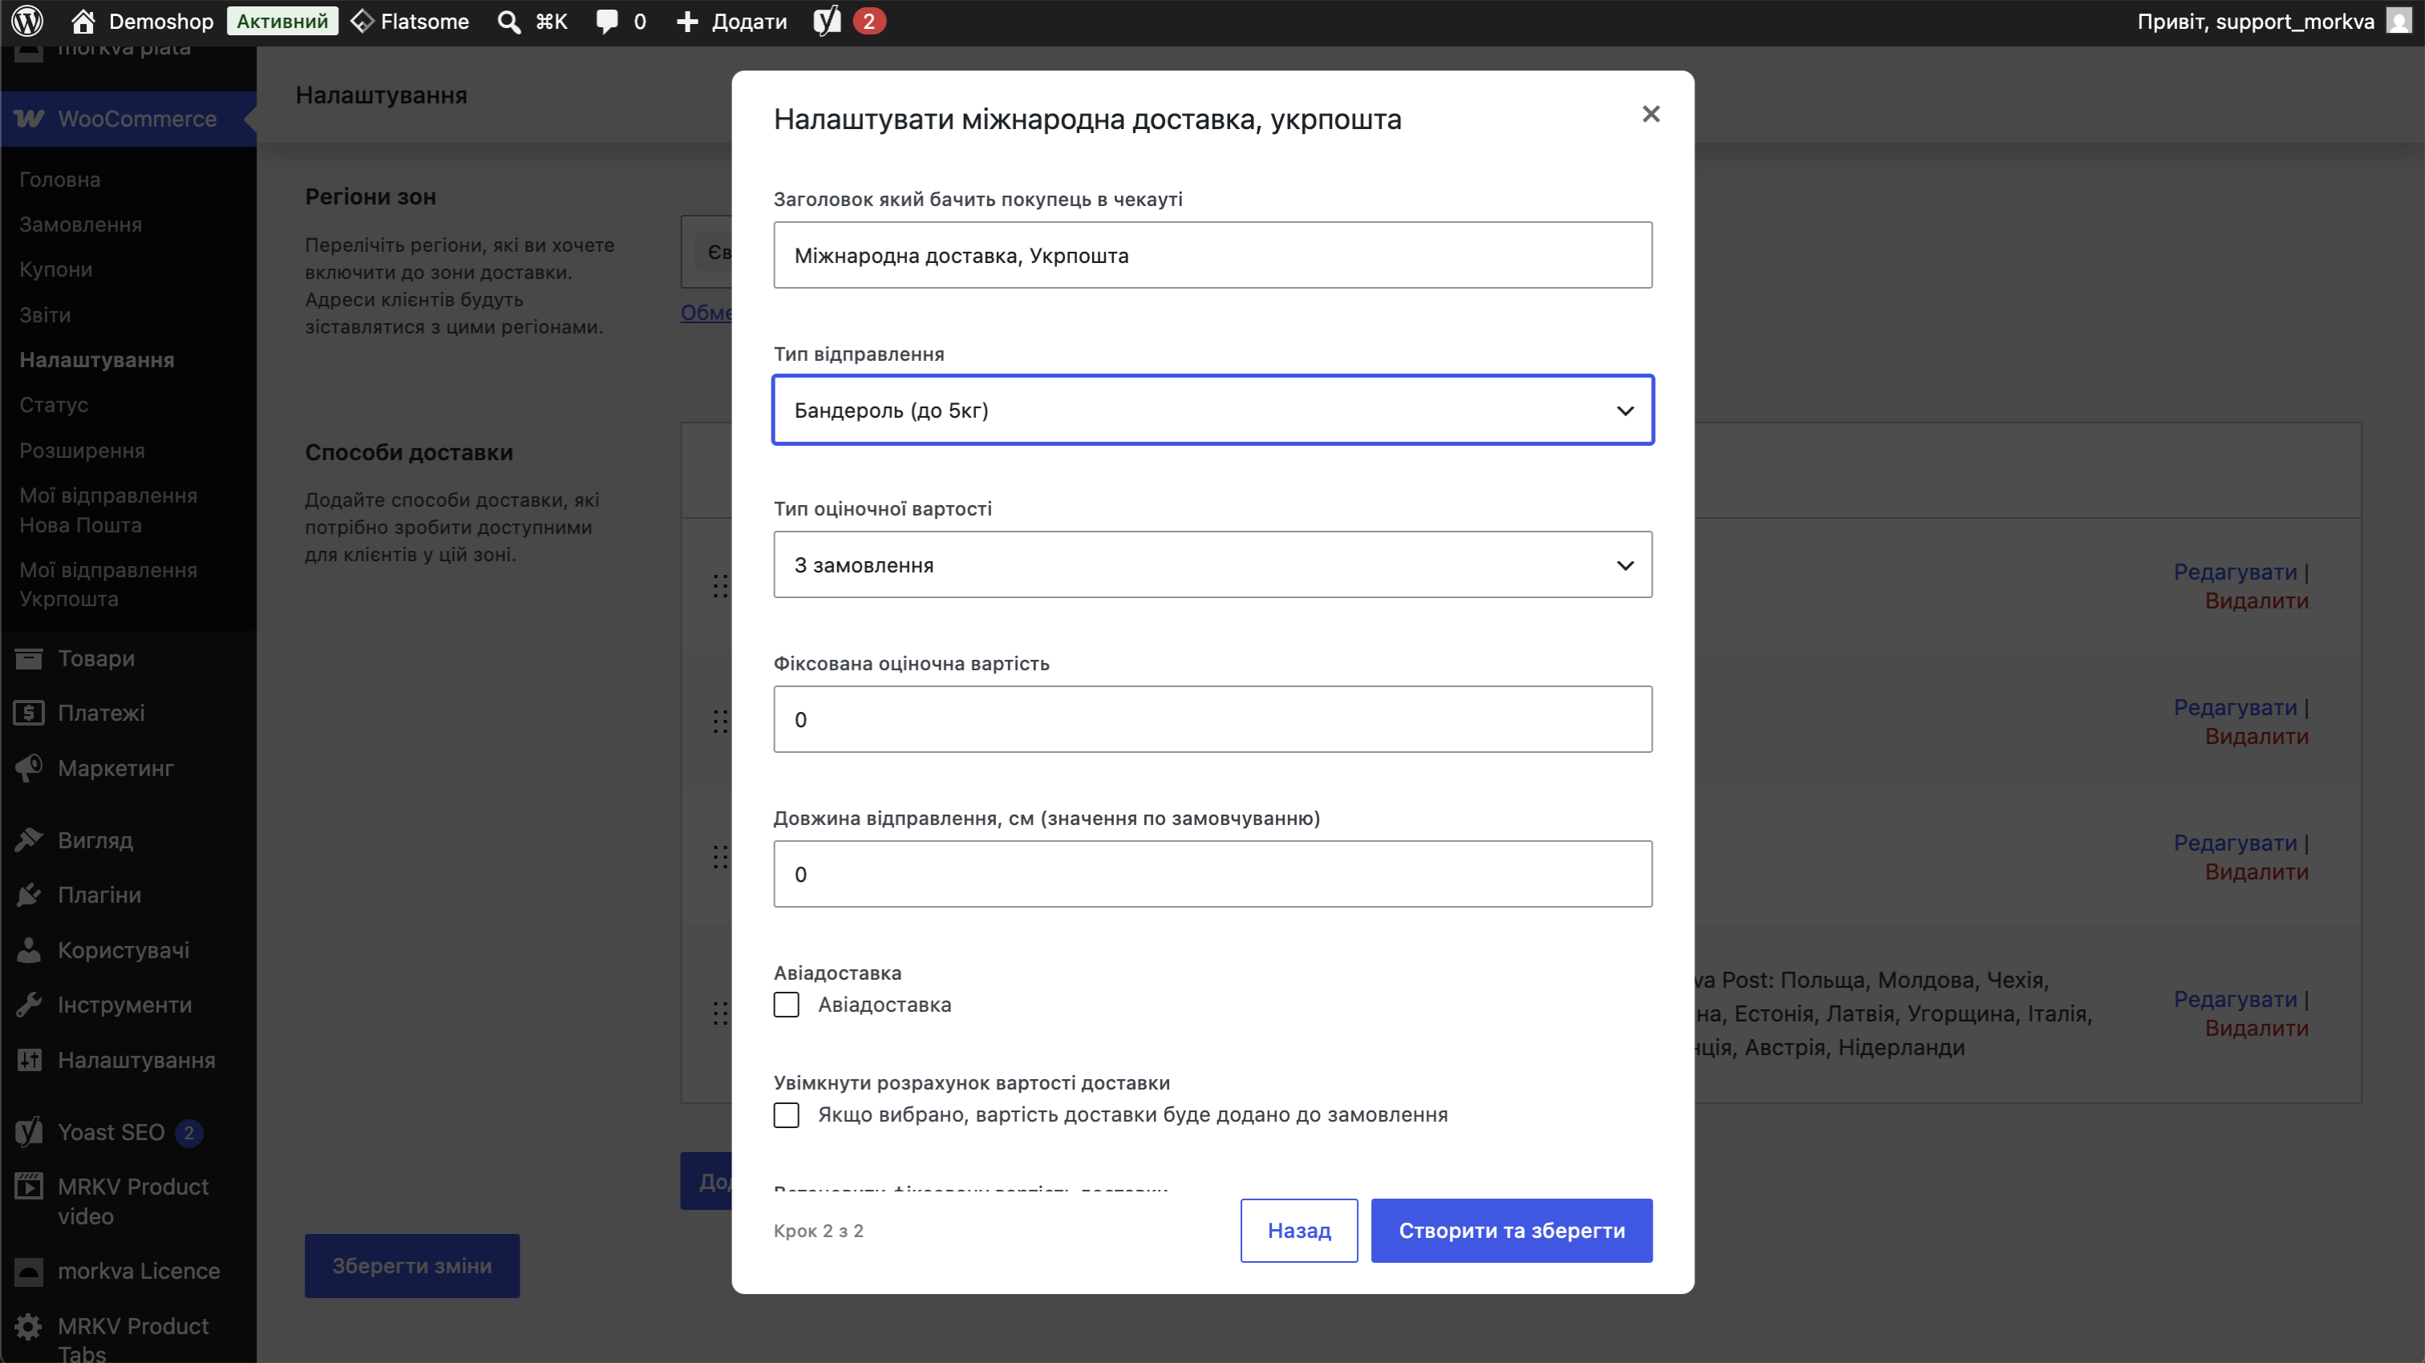Click the user avatar in admin bar
Image resolution: width=2425 pixels, height=1363 pixels.
2398,21
